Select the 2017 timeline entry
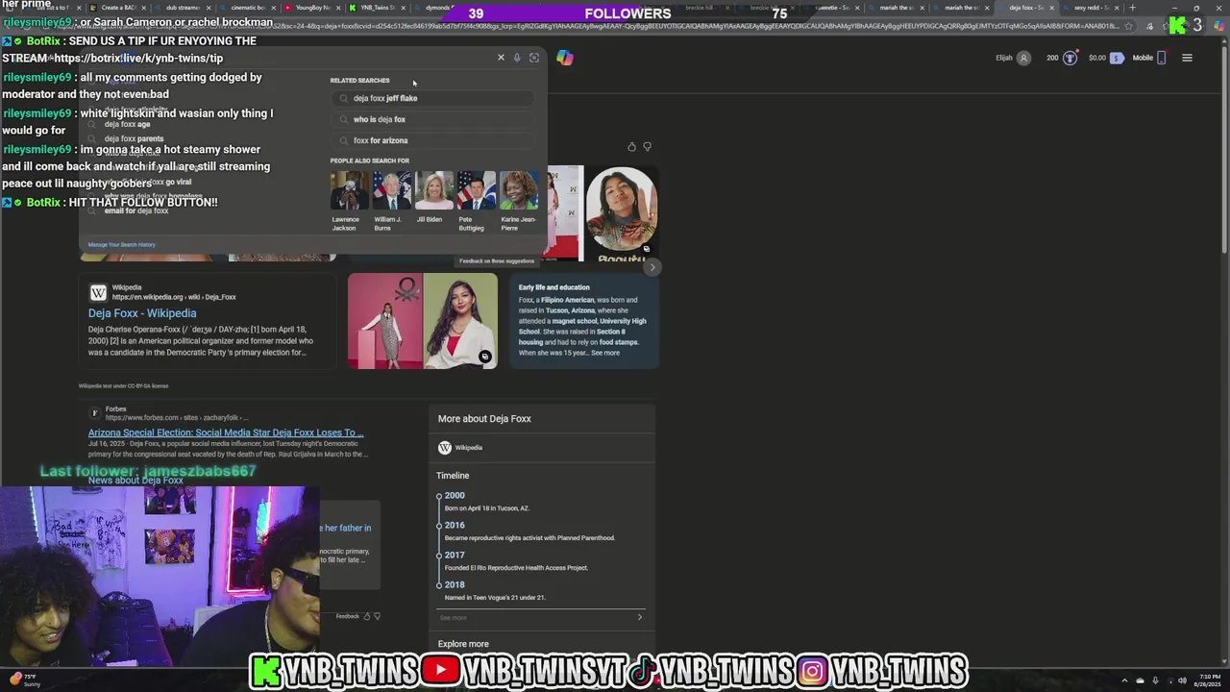This screenshot has height=692, width=1230. (x=455, y=555)
